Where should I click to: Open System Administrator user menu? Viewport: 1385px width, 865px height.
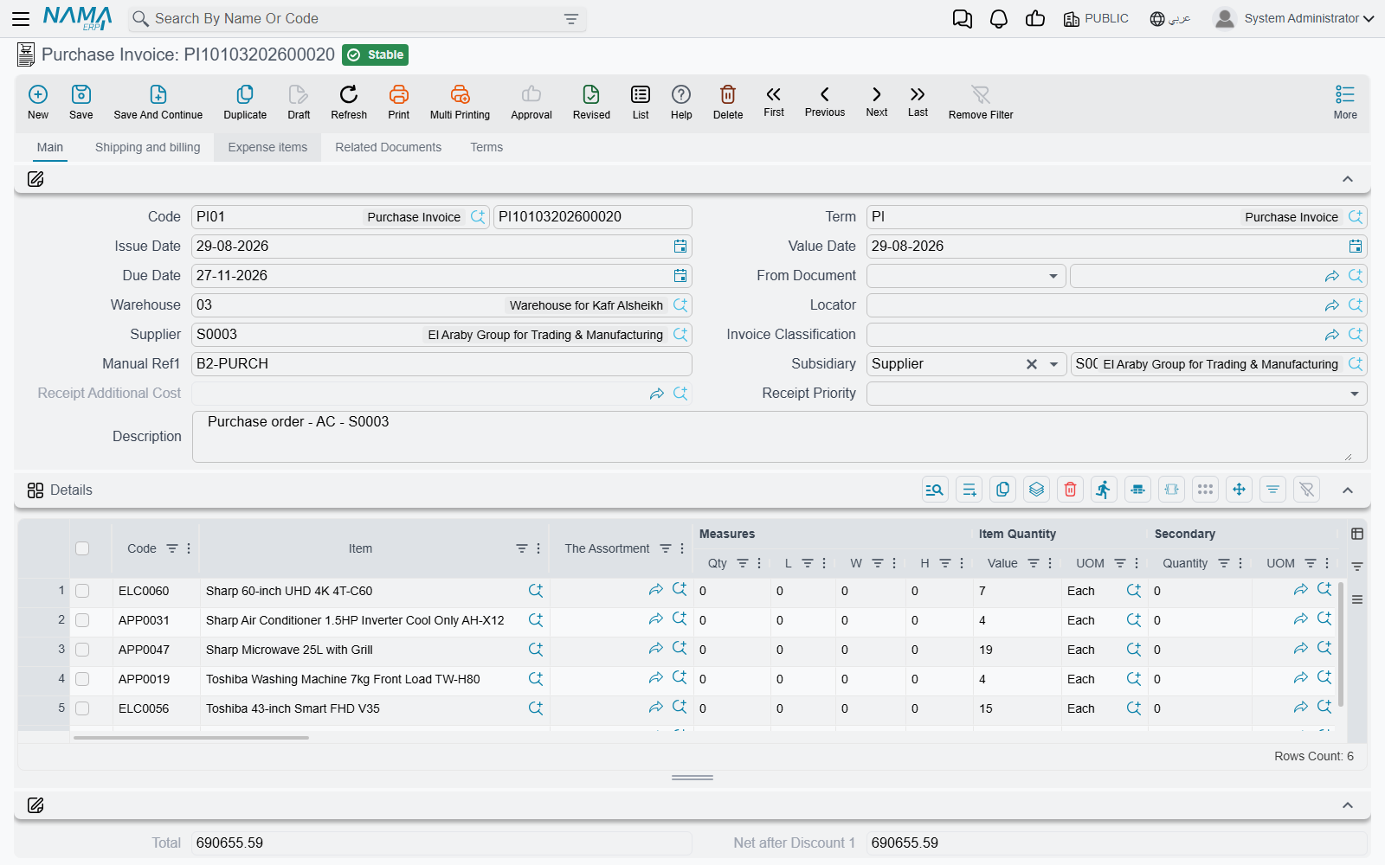pos(1294,18)
